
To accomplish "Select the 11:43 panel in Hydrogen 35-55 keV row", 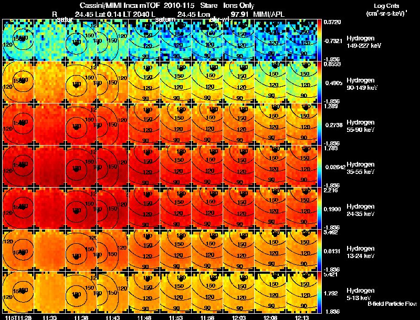I will (x=113, y=166).
